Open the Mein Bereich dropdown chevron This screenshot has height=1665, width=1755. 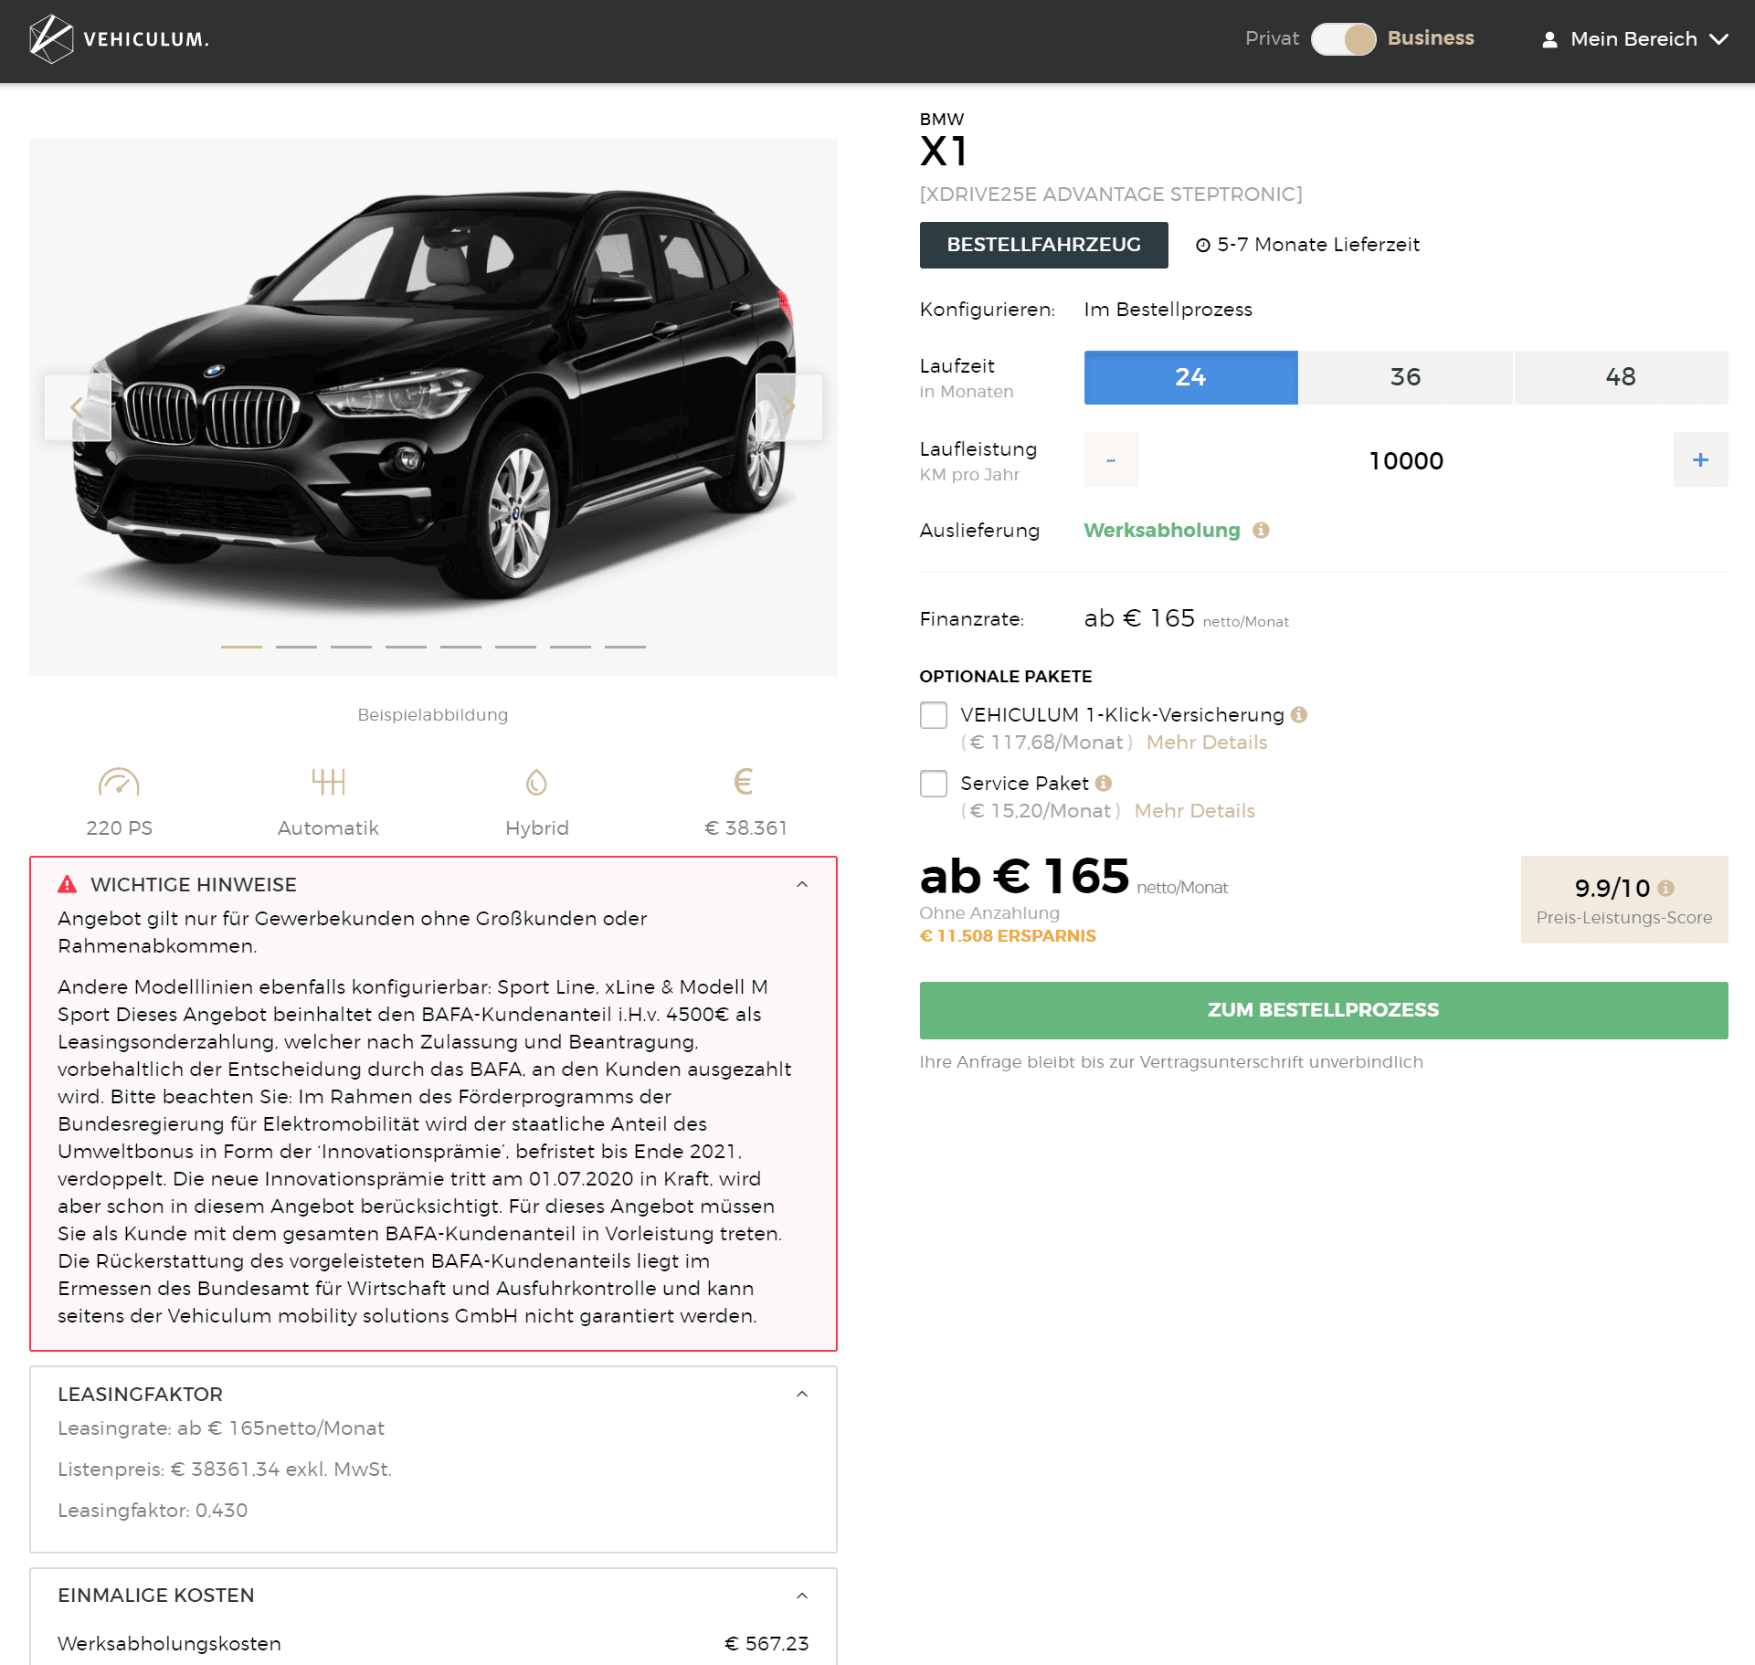(x=1718, y=39)
